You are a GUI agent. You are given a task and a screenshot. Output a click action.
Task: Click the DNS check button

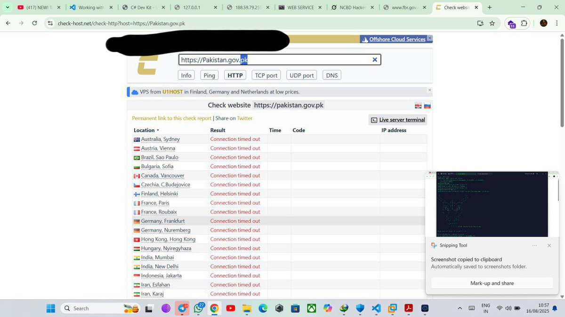point(332,75)
